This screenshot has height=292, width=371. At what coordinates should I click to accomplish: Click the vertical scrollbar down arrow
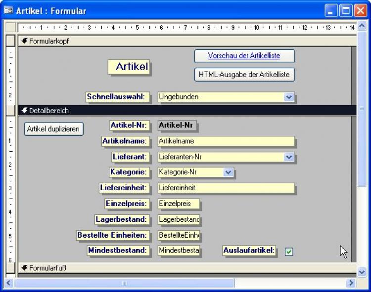362,271
